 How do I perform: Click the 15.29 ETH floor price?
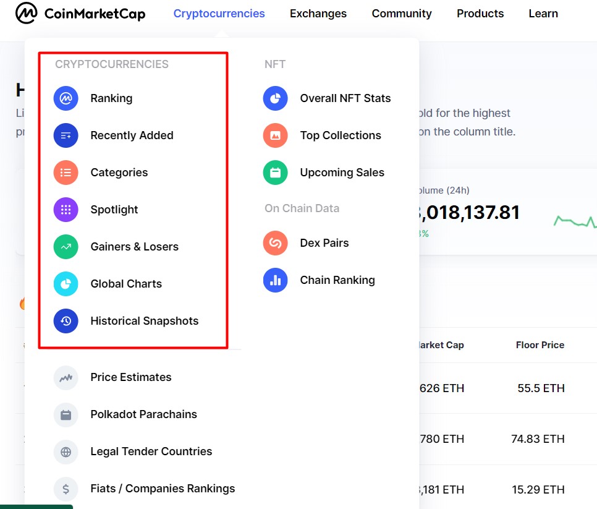pos(538,490)
